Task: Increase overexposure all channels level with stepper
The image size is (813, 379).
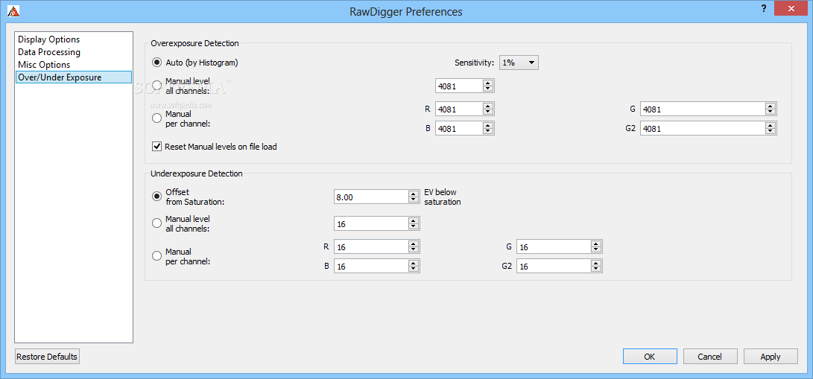Action: (x=488, y=83)
